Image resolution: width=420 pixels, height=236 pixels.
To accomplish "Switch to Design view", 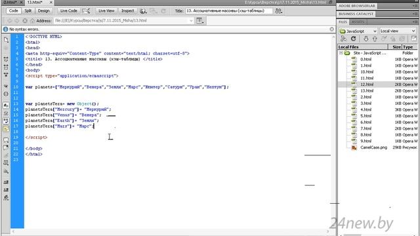I will pyautogui.click(x=44, y=11).
